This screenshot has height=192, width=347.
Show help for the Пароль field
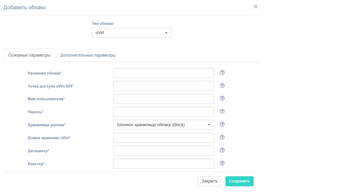point(222,111)
